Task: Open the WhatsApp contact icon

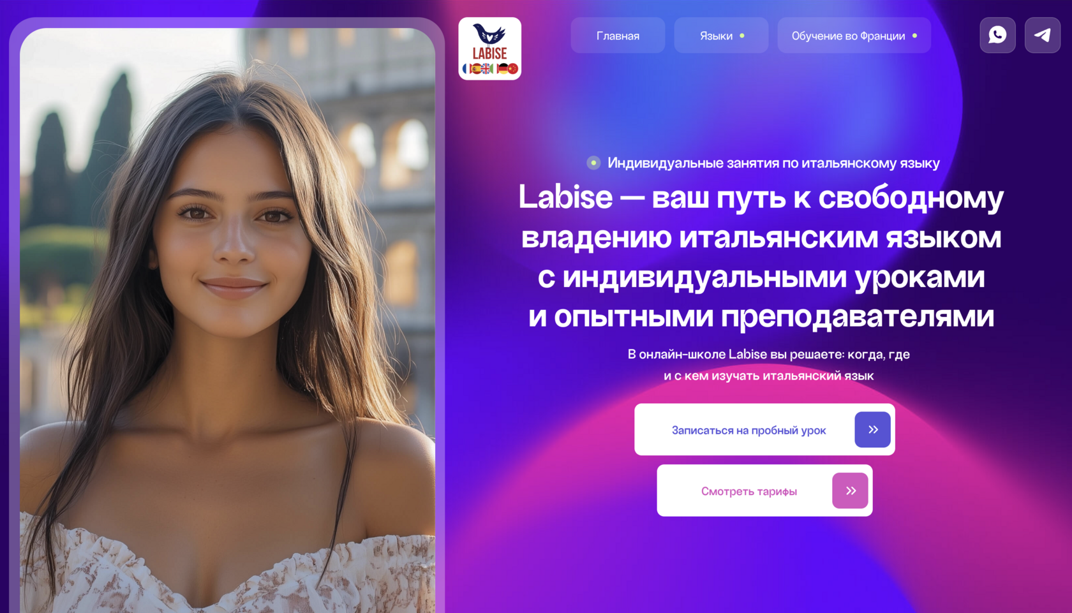Action: 997,35
